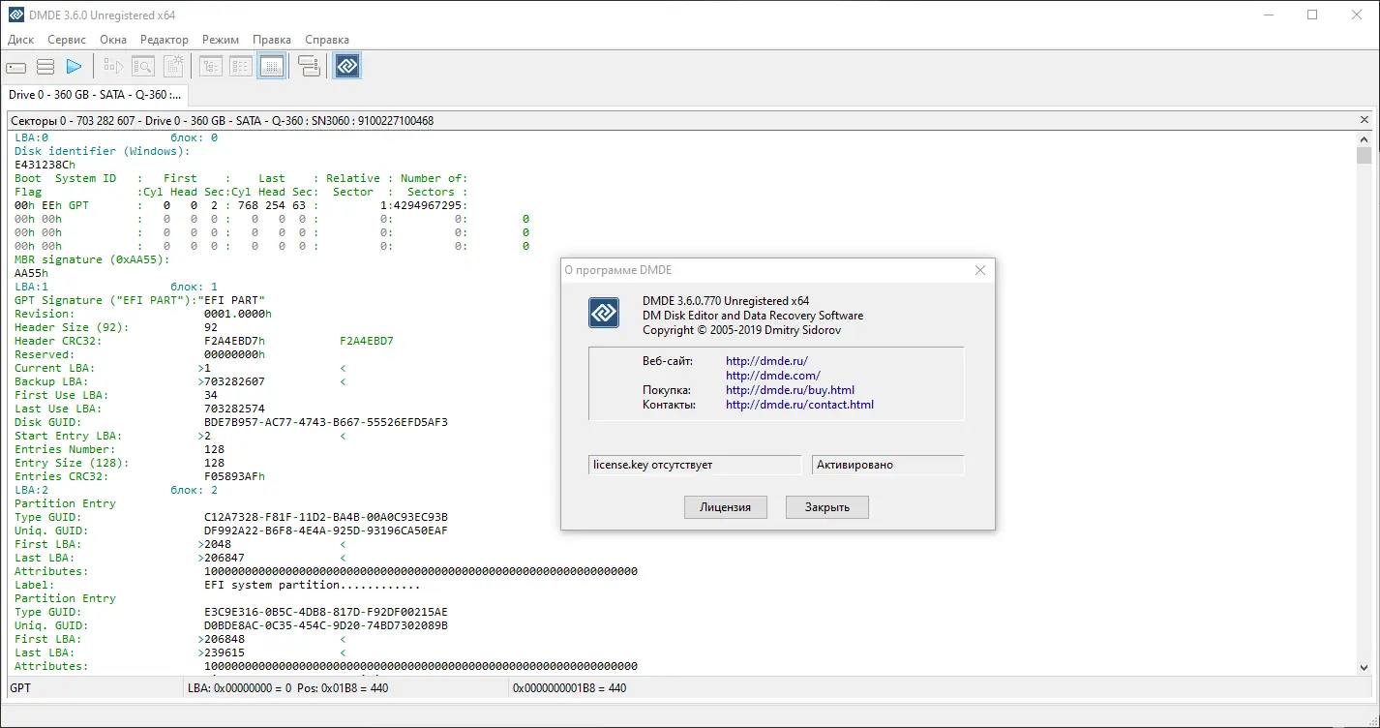This screenshot has width=1380, height=728.
Task: Open the Редактор menu
Action: pos(165,40)
